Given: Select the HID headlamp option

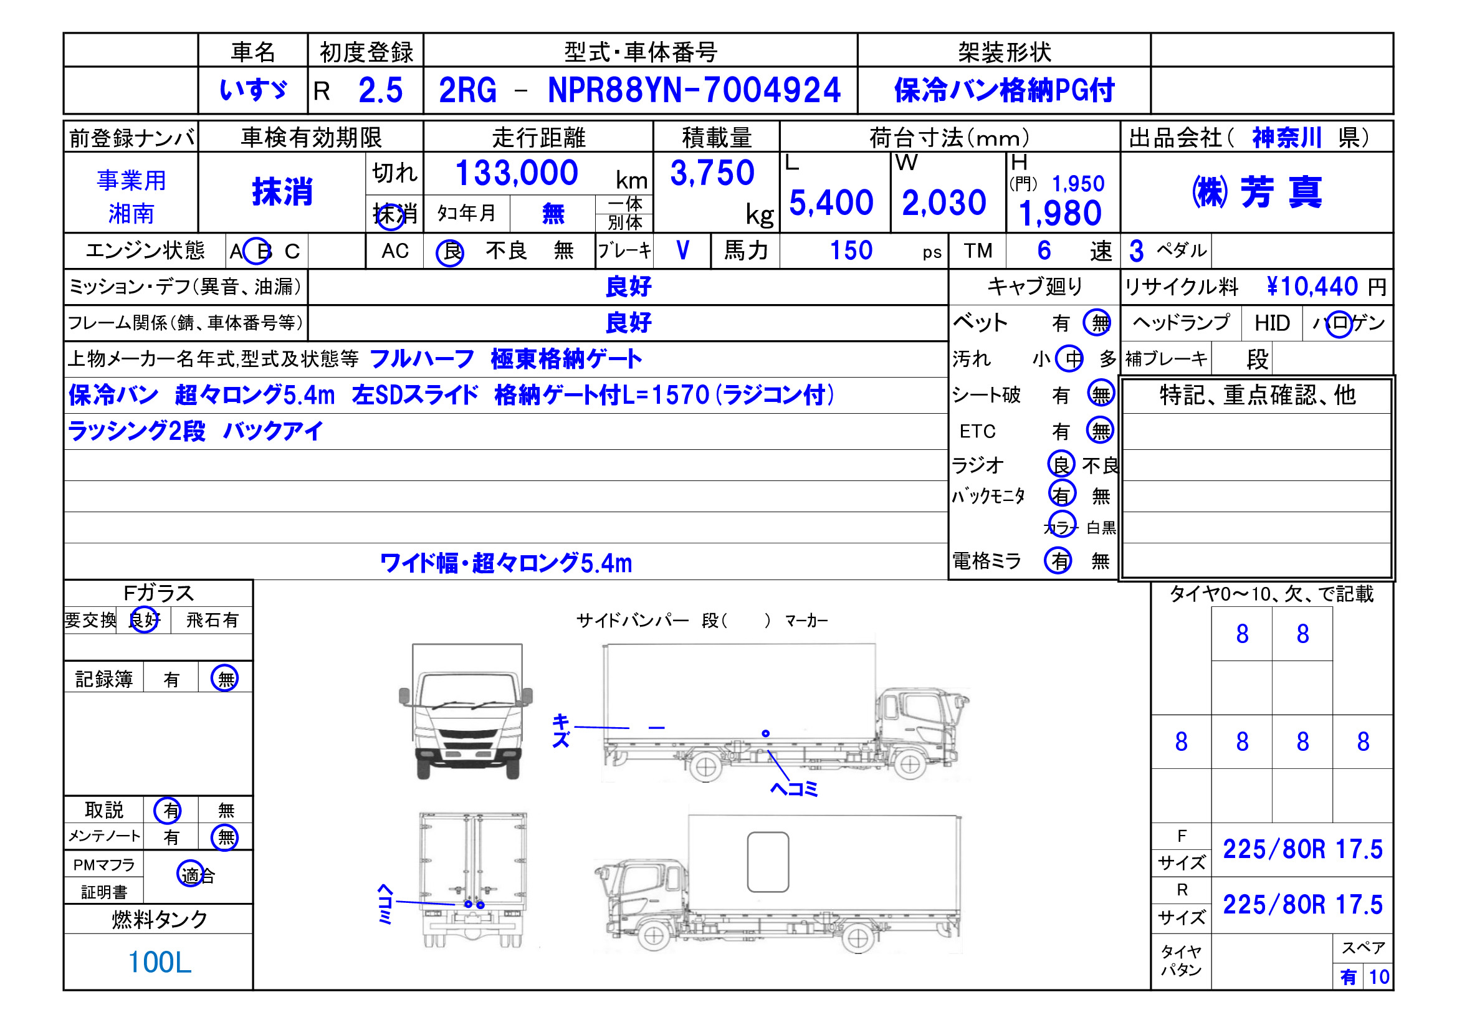Looking at the screenshot, I should pos(1272,323).
